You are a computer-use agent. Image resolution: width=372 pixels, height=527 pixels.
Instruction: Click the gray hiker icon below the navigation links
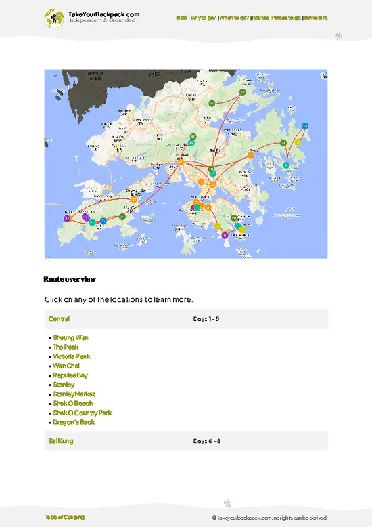point(340,36)
